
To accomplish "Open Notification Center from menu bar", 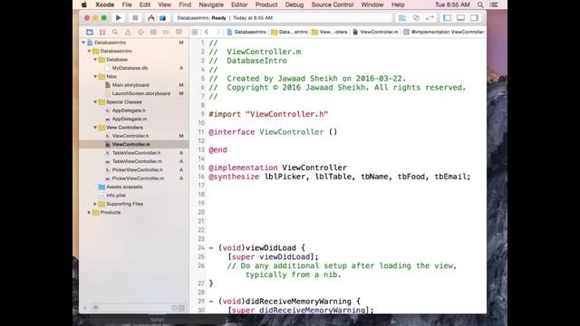I will 494,5.
